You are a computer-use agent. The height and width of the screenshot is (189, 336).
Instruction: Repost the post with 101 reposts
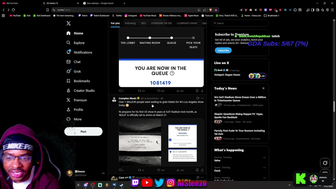coord(141,91)
